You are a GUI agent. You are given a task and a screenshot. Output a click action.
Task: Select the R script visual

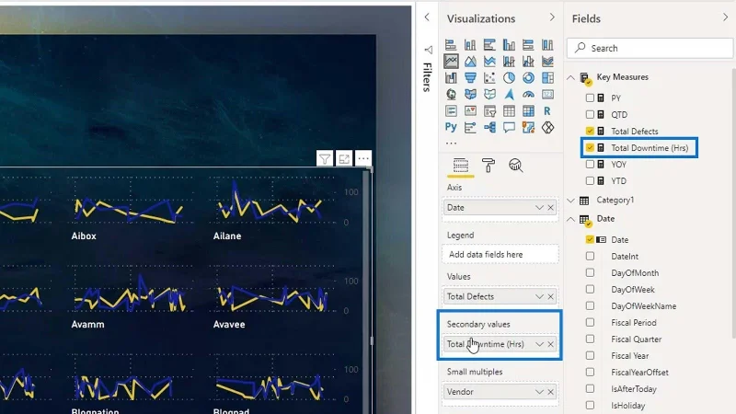[547, 110]
